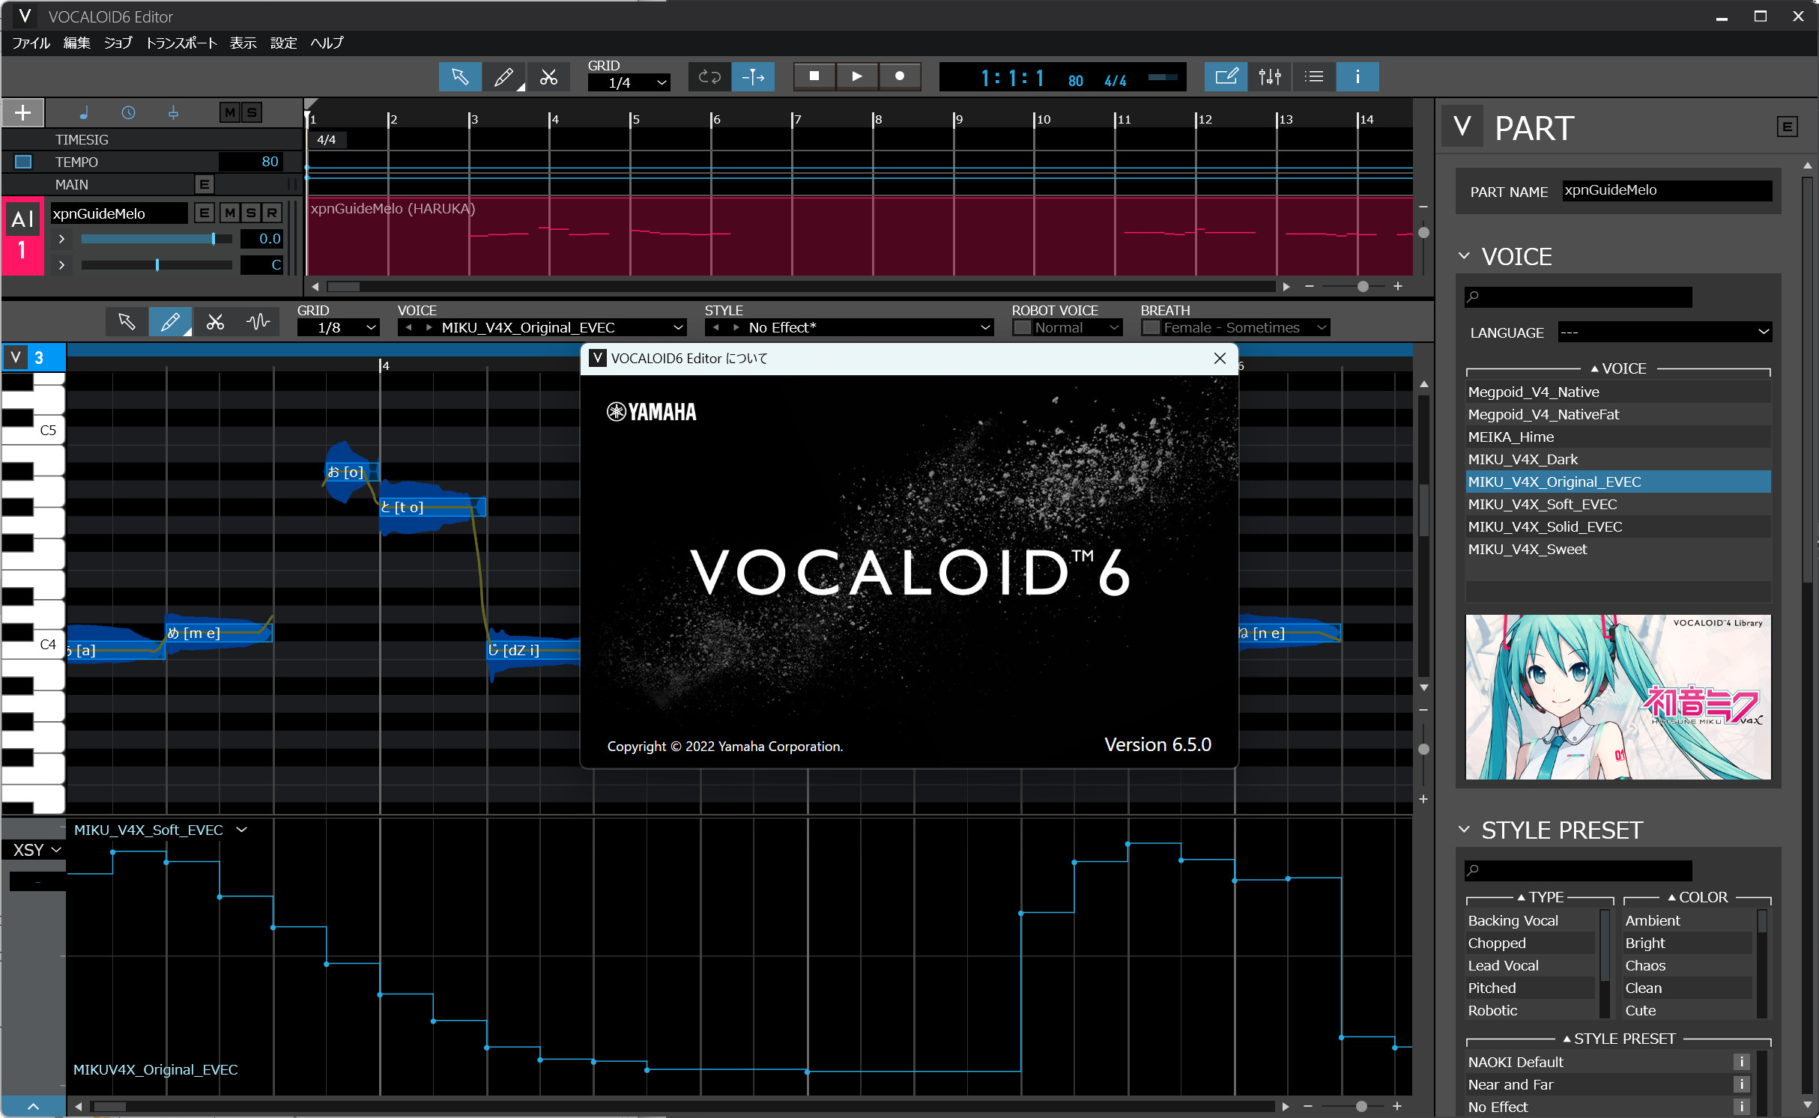Open the ジョブ menu

pos(118,43)
